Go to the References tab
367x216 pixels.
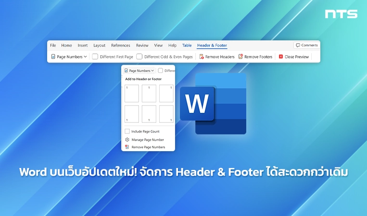121,45
